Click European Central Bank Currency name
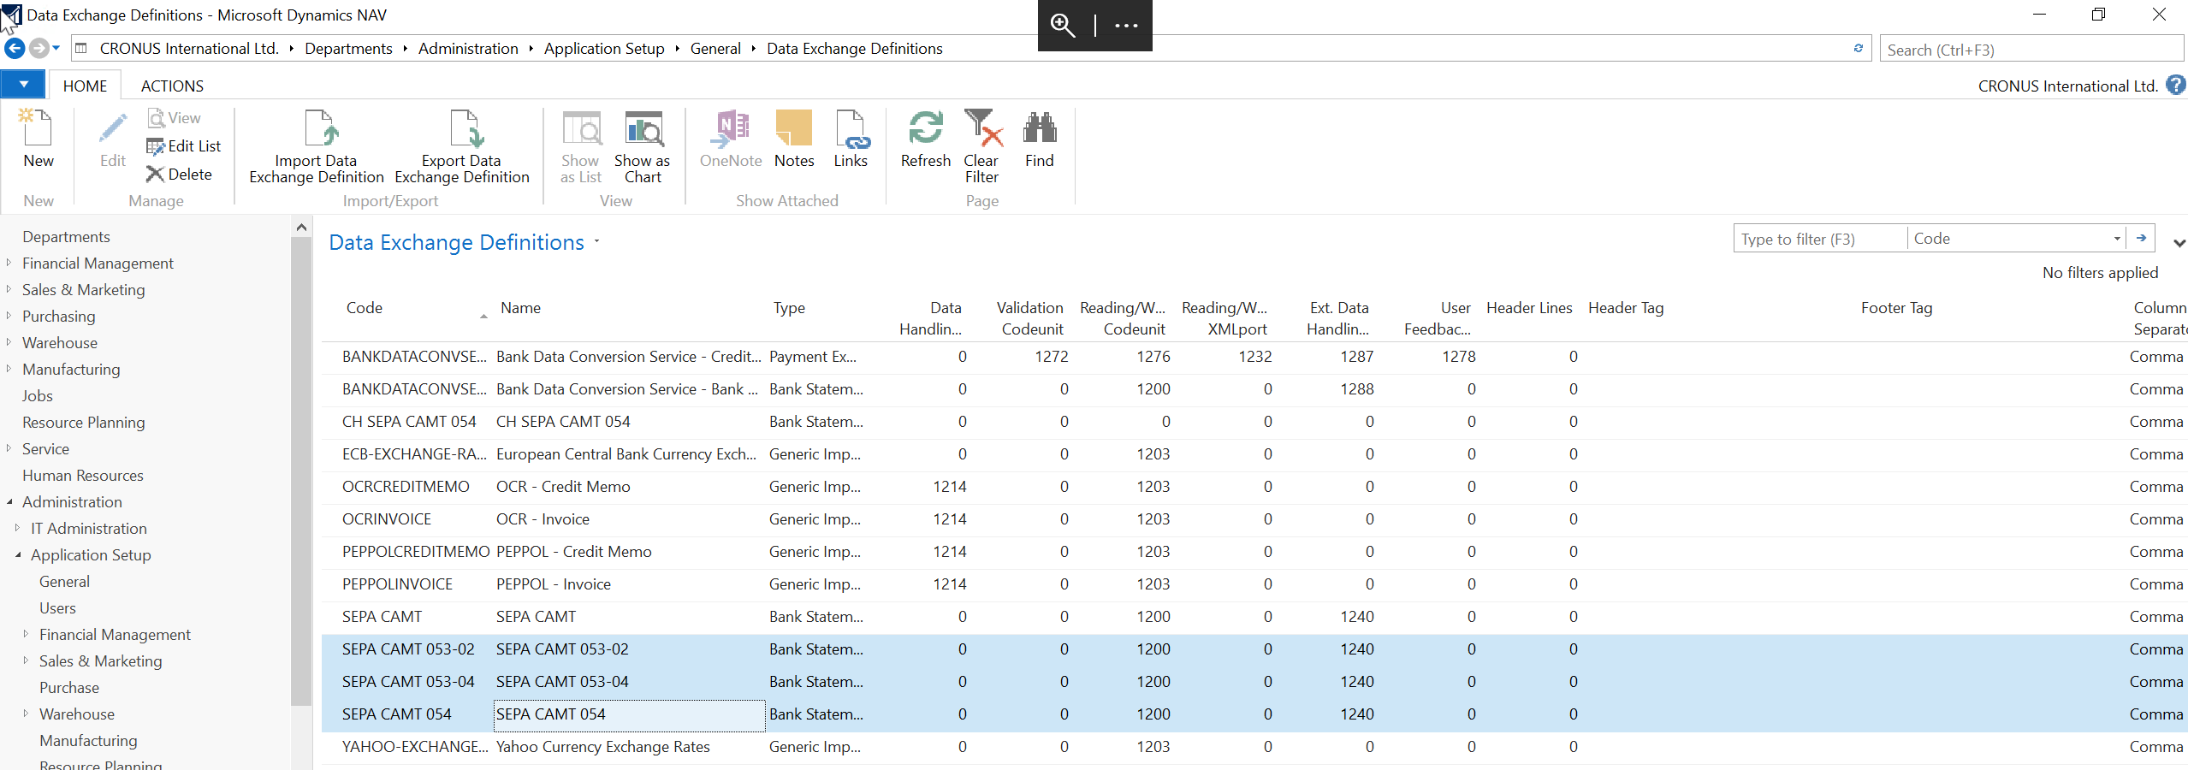Screen dimensions: 2188x770 [x=626, y=454]
